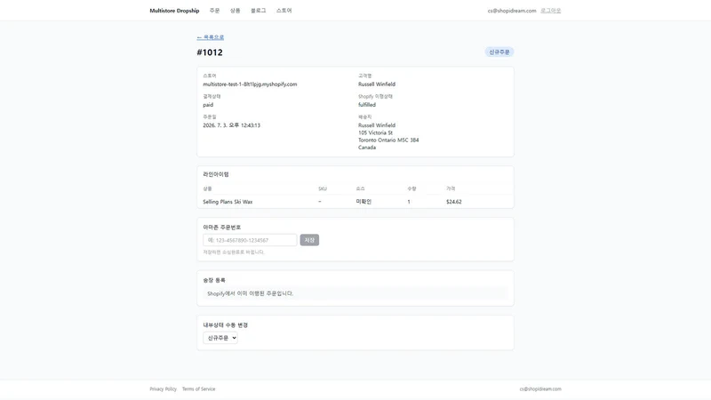
Task: Select the 105 Victoria St address line
Action: pos(375,132)
